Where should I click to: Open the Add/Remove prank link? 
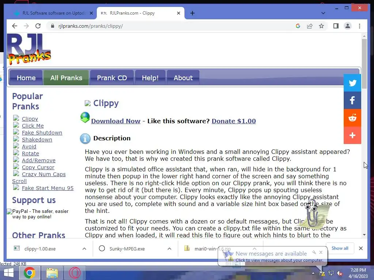coord(39,160)
